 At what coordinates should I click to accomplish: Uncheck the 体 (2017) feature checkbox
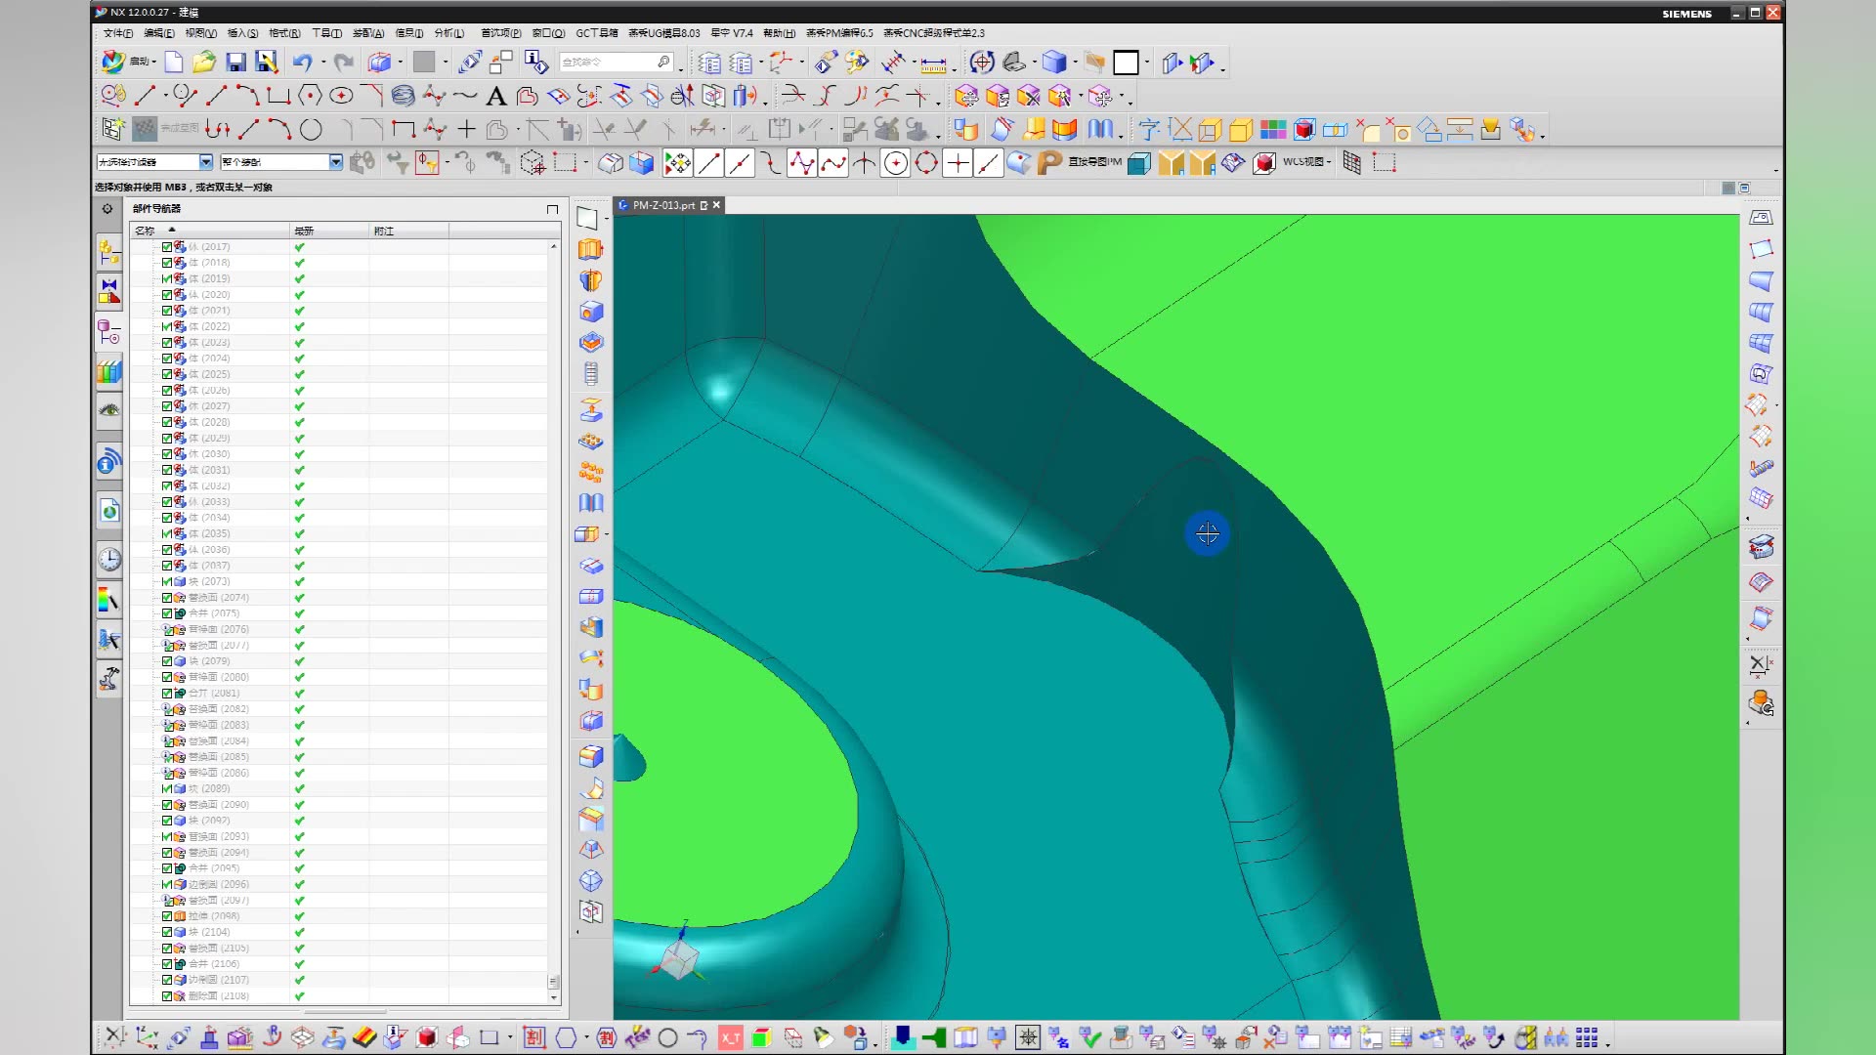pos(166,247)
